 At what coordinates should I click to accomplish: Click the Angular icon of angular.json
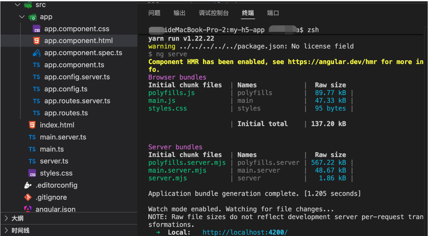pyautogui.click(x=28, y=209)
